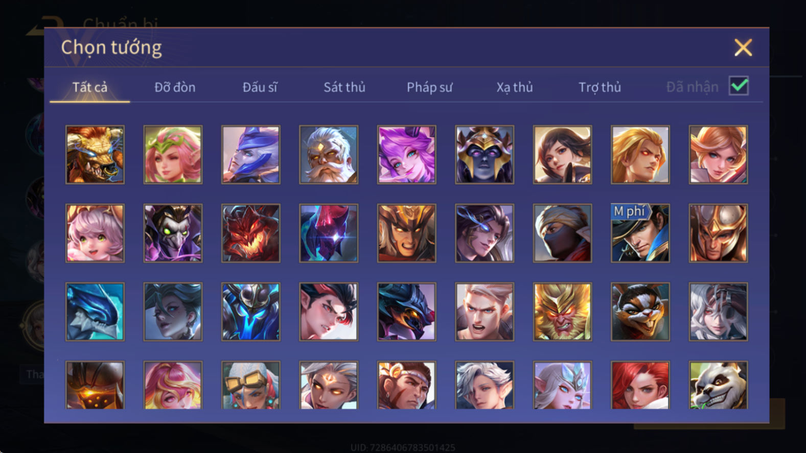This screenshot has height=453, width=806.
Task: Close the "Chọn tướng" dialog
Action: click(743, 47)
